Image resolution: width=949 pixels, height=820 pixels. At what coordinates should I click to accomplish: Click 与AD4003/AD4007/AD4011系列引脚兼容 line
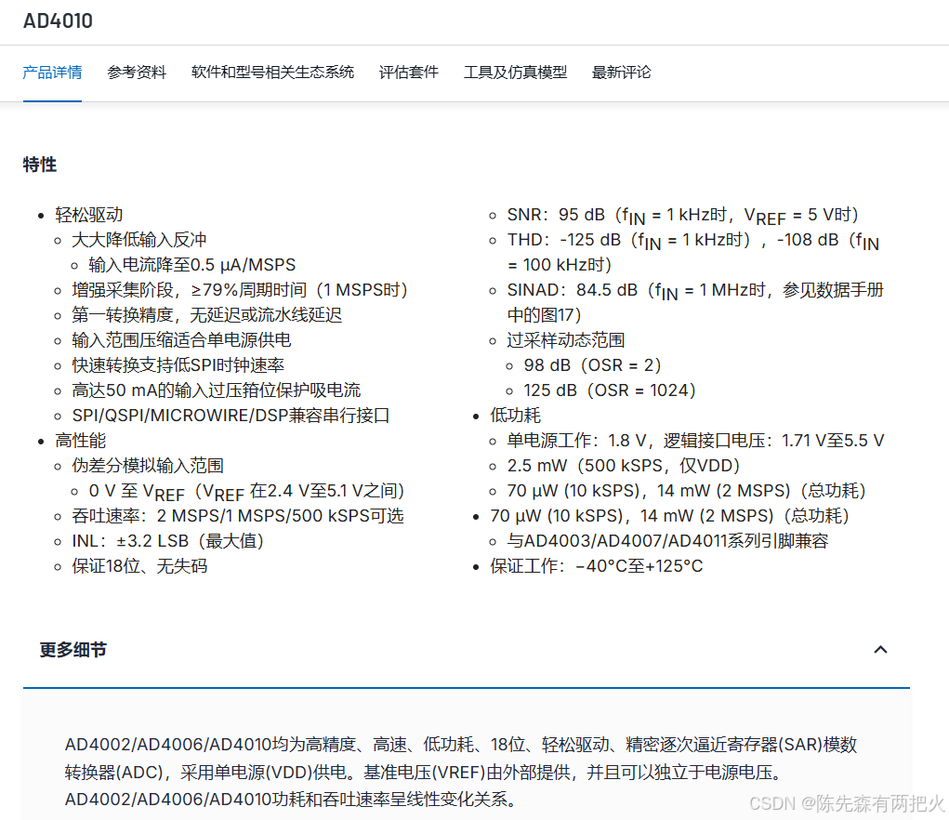click(x=667, y=541)
